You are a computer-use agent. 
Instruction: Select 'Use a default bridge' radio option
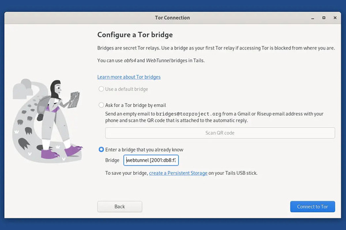[101, 89]
